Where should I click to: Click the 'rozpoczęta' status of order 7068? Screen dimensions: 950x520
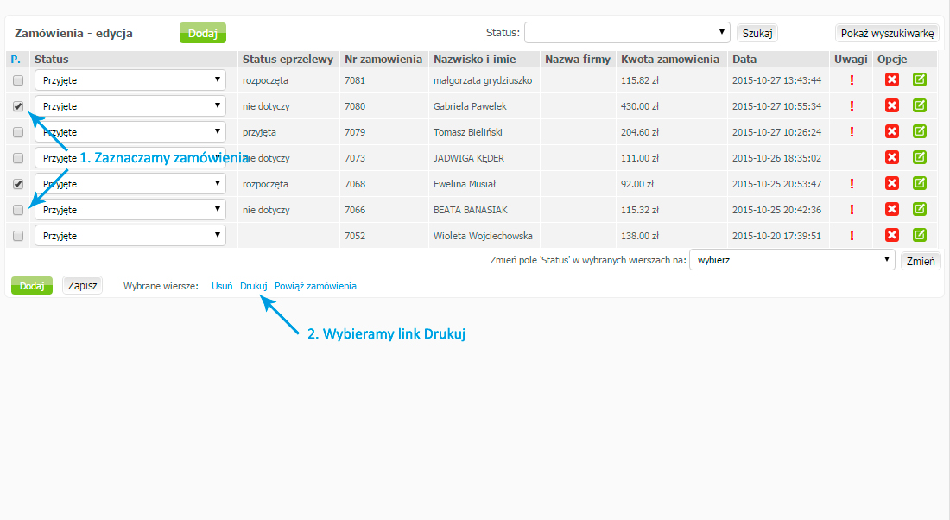click(x=265, y=184)
